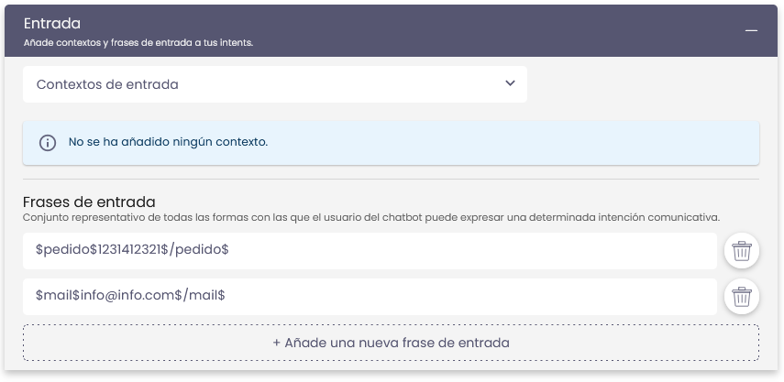The width and height of the screenshot is (784, 382).
Task: Click the plus sign in the add phrase button
Action: pyautogui.click(x=276, y=343)
